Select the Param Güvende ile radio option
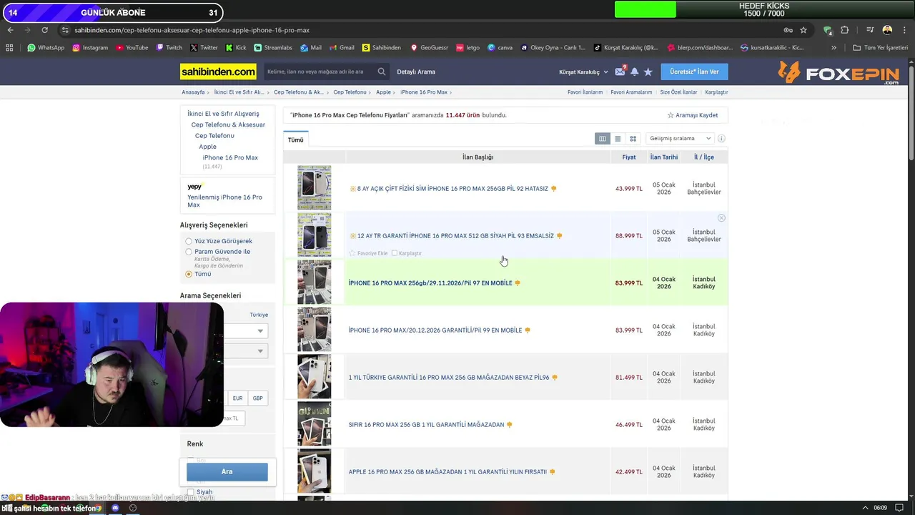This screenshot has height=515, width=915. (189, 252)
